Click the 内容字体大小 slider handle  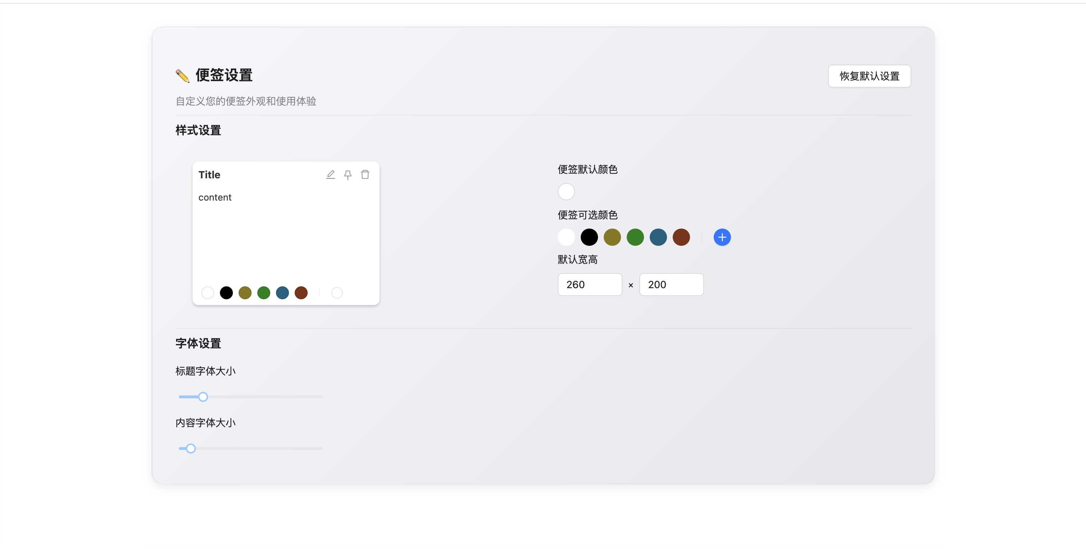point(191,449)
